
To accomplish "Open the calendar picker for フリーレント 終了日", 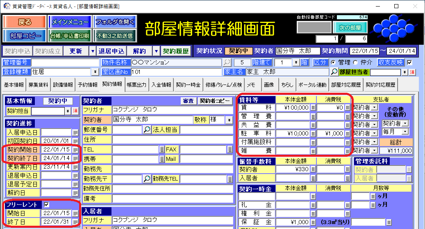I will 75,222.
